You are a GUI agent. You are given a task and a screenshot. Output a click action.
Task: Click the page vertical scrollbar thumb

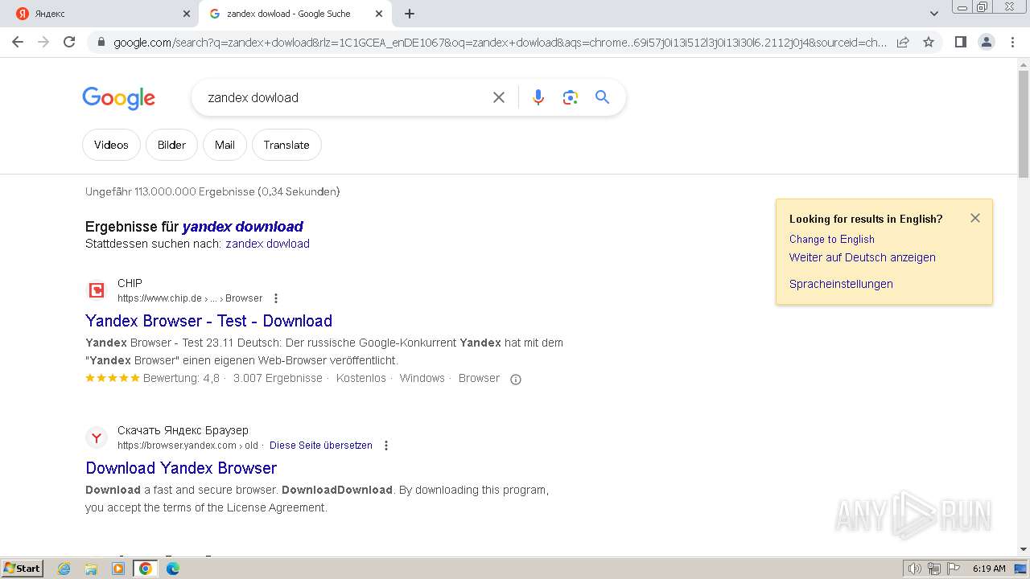coord(1024,125)
